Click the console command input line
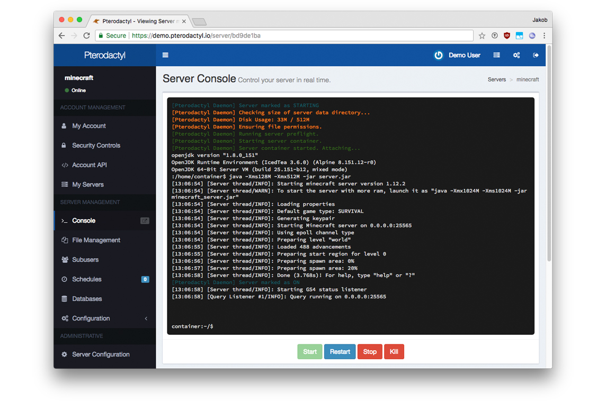This screenshot has width=606, height=401. pyautogui.click(x=351, y=326)
